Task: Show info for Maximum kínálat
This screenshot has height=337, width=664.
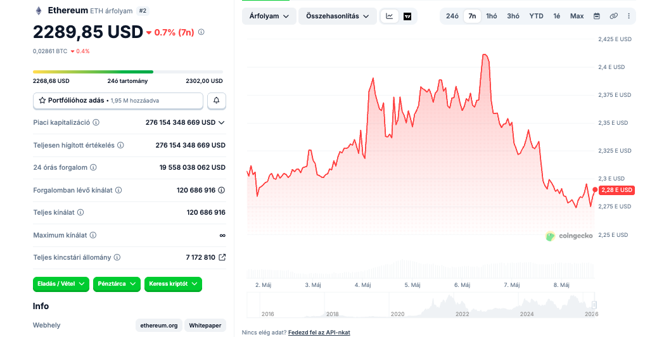Action: [93, 235]
